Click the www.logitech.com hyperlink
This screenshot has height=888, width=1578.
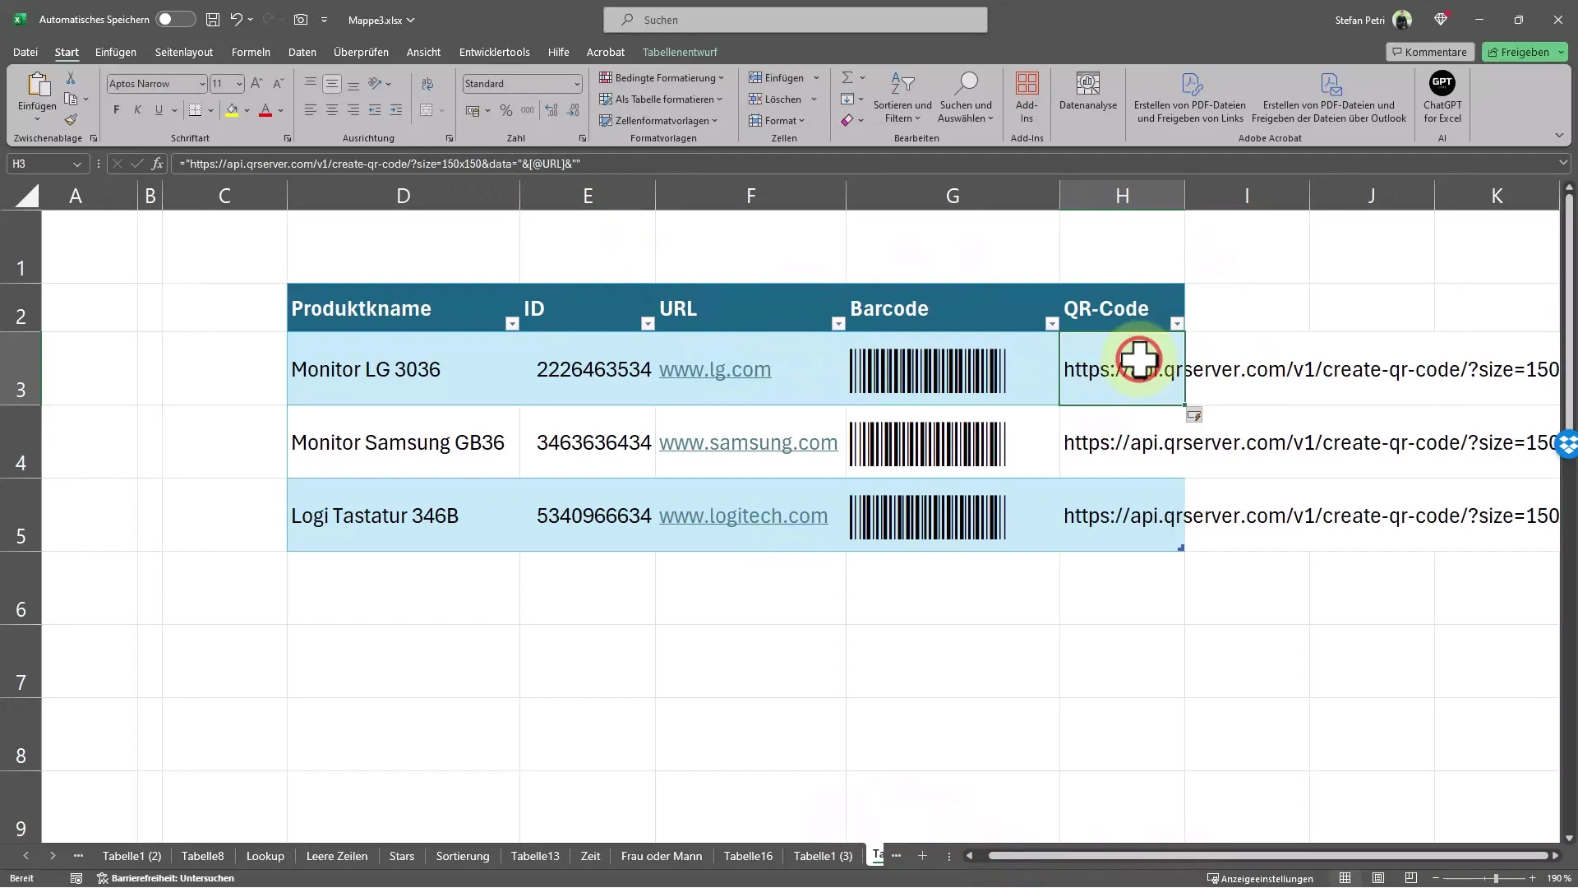pyautogui.click(x=744, y=515)
